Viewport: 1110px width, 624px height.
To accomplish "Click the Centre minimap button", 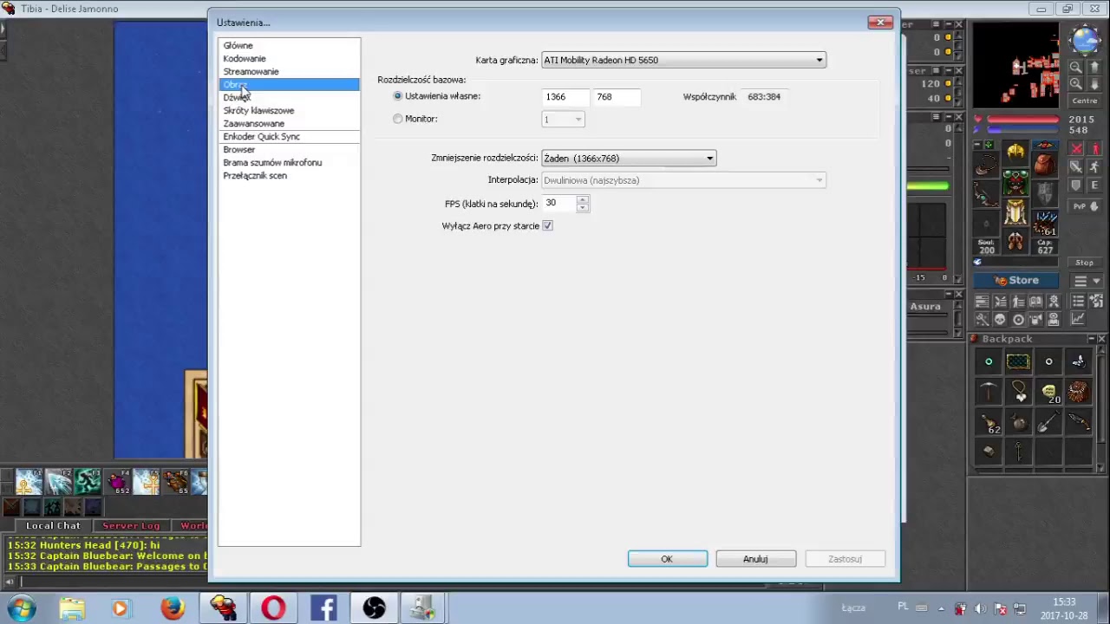I will point(1085,101).
